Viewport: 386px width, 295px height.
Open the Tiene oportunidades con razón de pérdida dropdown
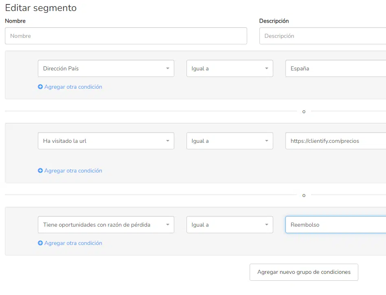106,225
